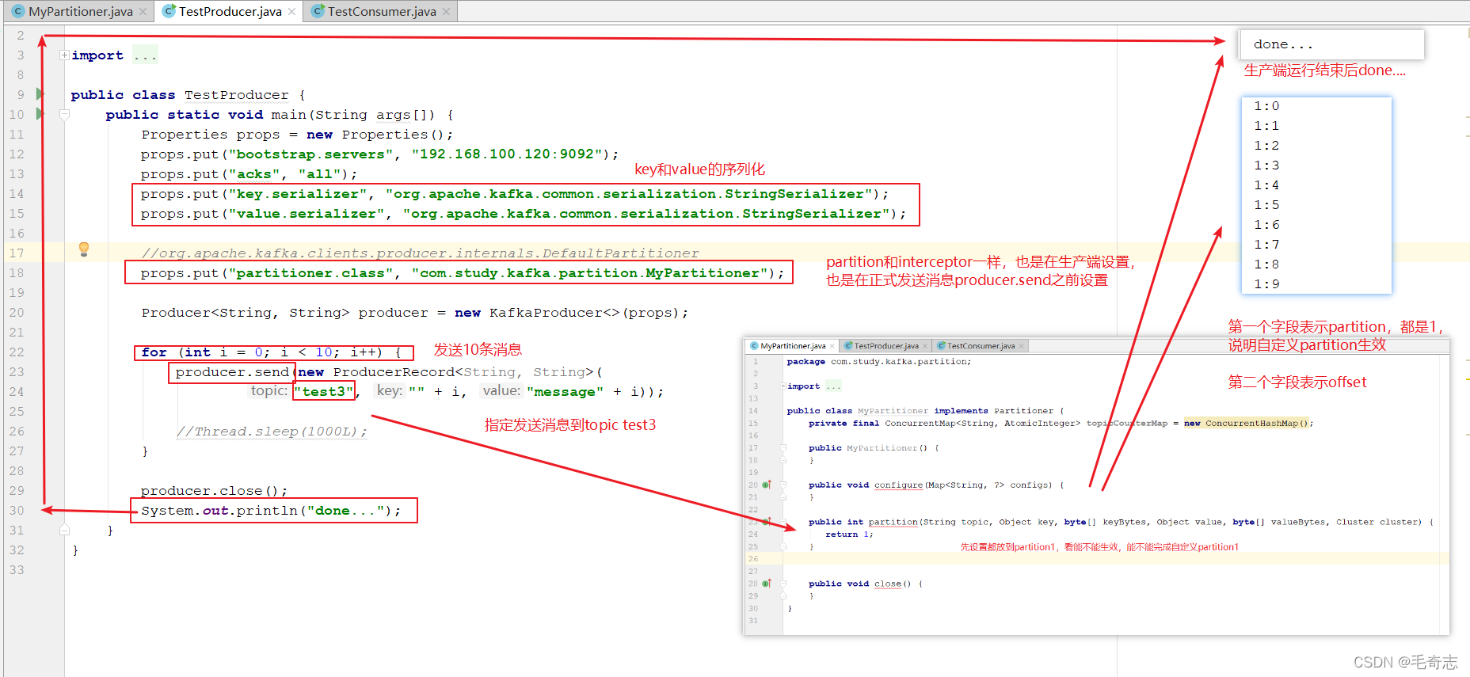Run the TestProducer class from the gutter
Viewport: 1470px width, 677px height.
coord(40,94)
